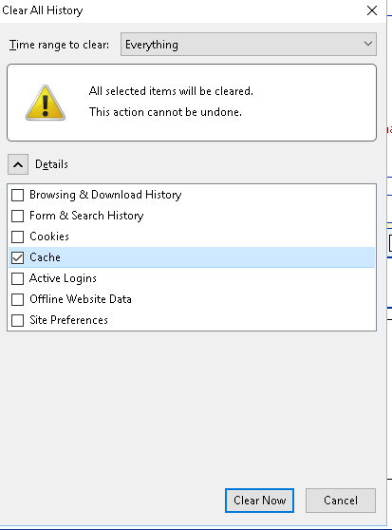Select the Cache row label
The height and width of the screenshot is (530, 392).
coord(45,257)
